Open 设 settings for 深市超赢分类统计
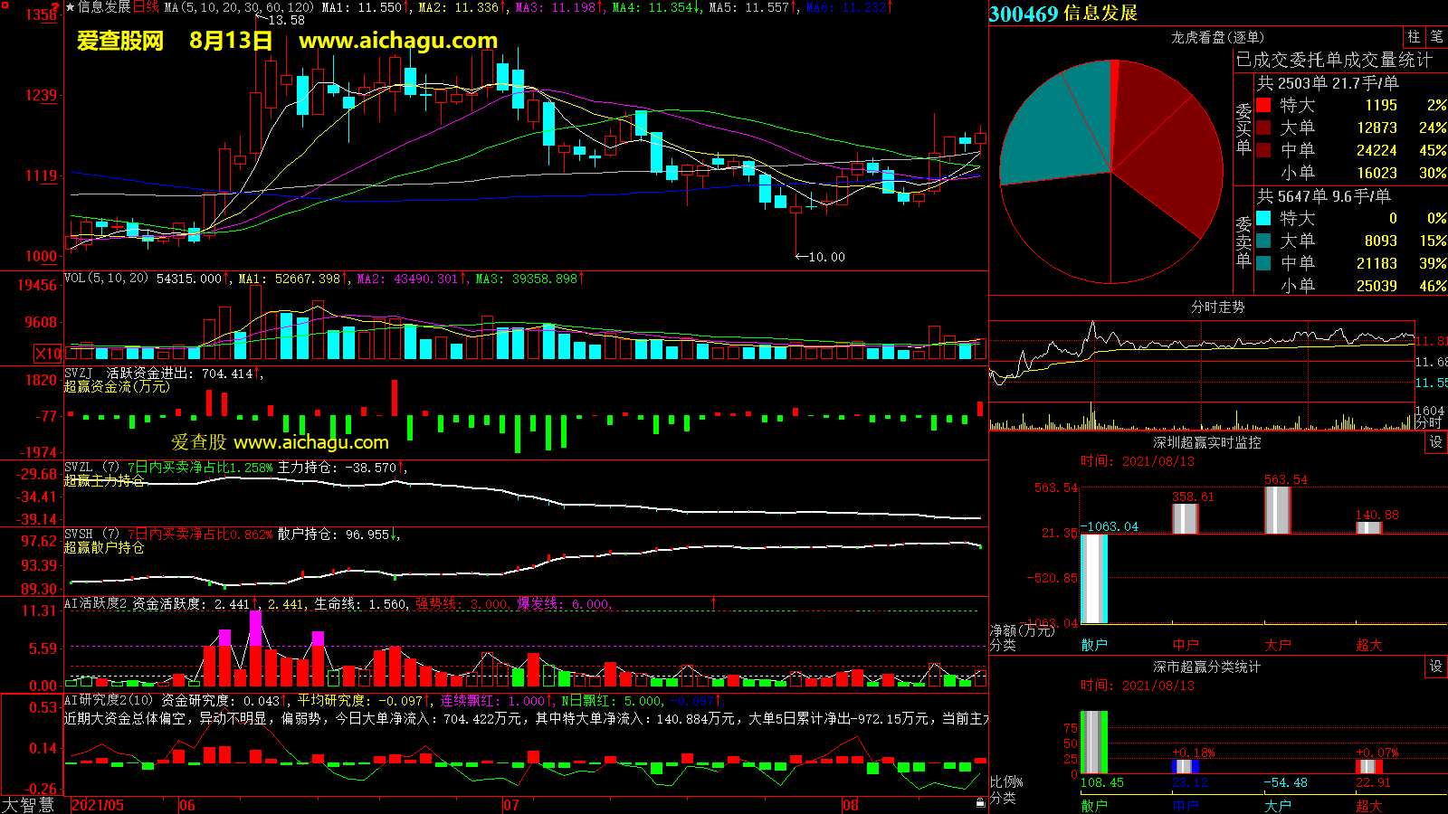This screenshot has width=1448, height=814. point(1436,667)
